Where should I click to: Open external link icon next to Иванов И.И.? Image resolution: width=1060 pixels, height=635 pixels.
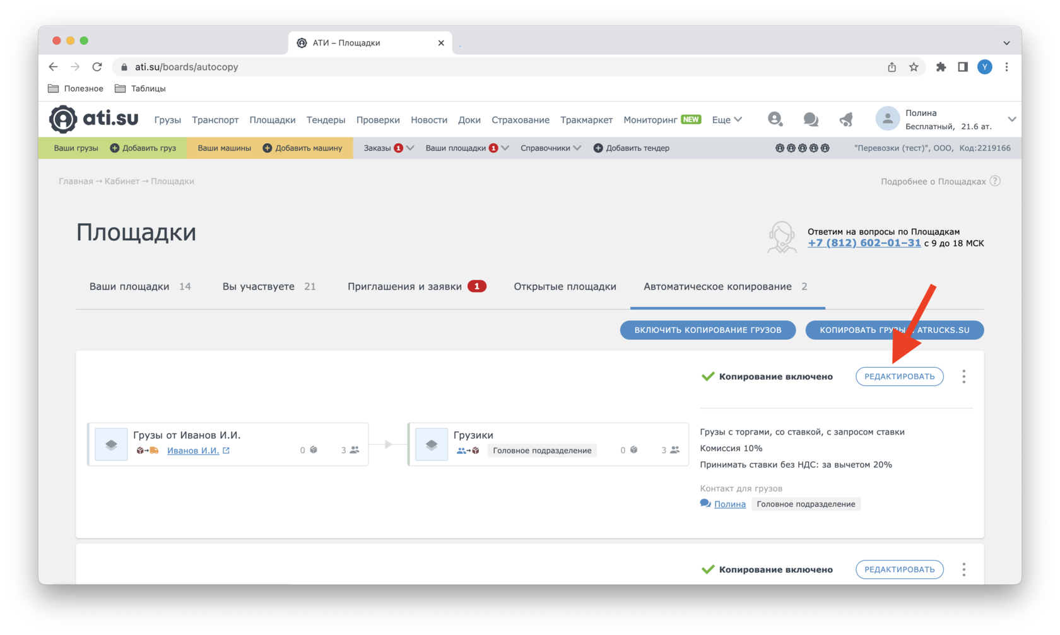point(227,450)
